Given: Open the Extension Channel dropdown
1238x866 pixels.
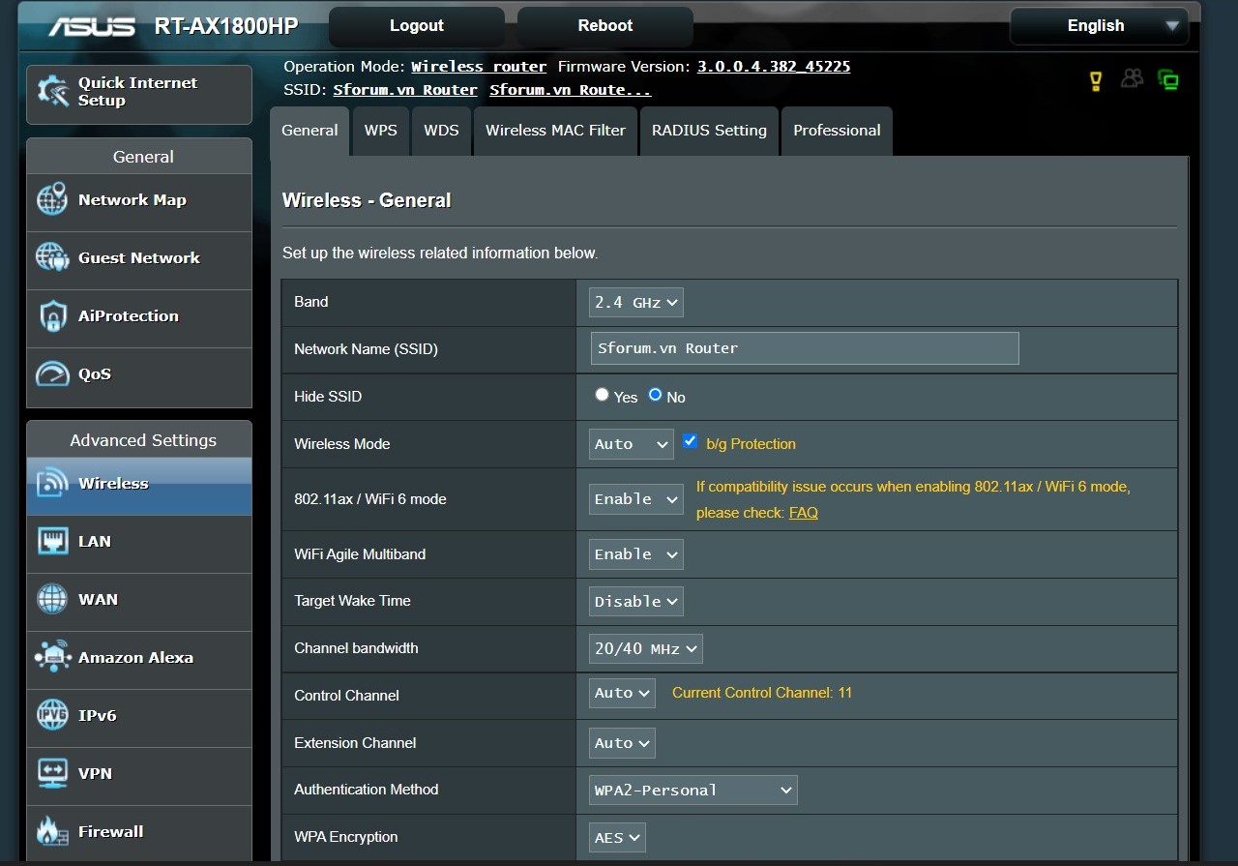Looking at the screenshot, I should [622, 743].
